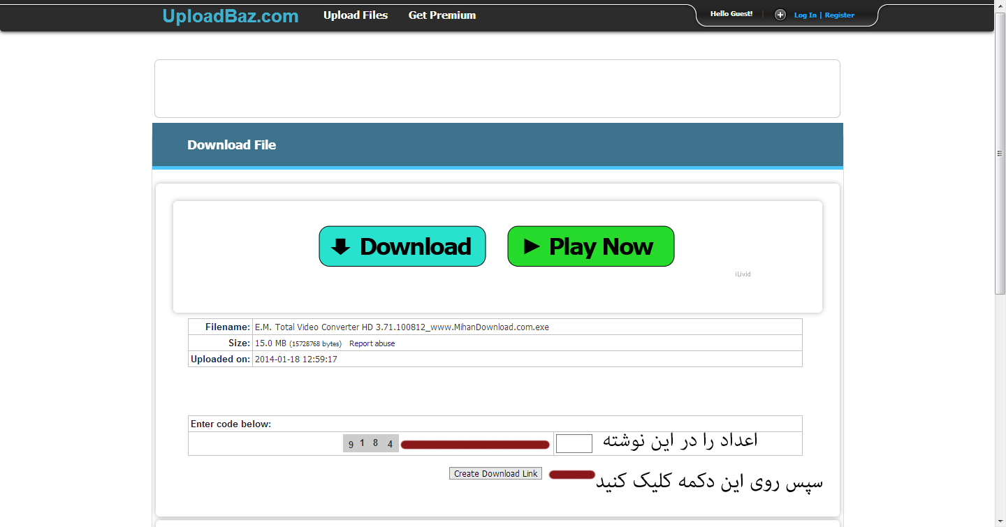The image size is (1006, 527).
Task: Click the empty ad banner box
Action: coord(497,89)
